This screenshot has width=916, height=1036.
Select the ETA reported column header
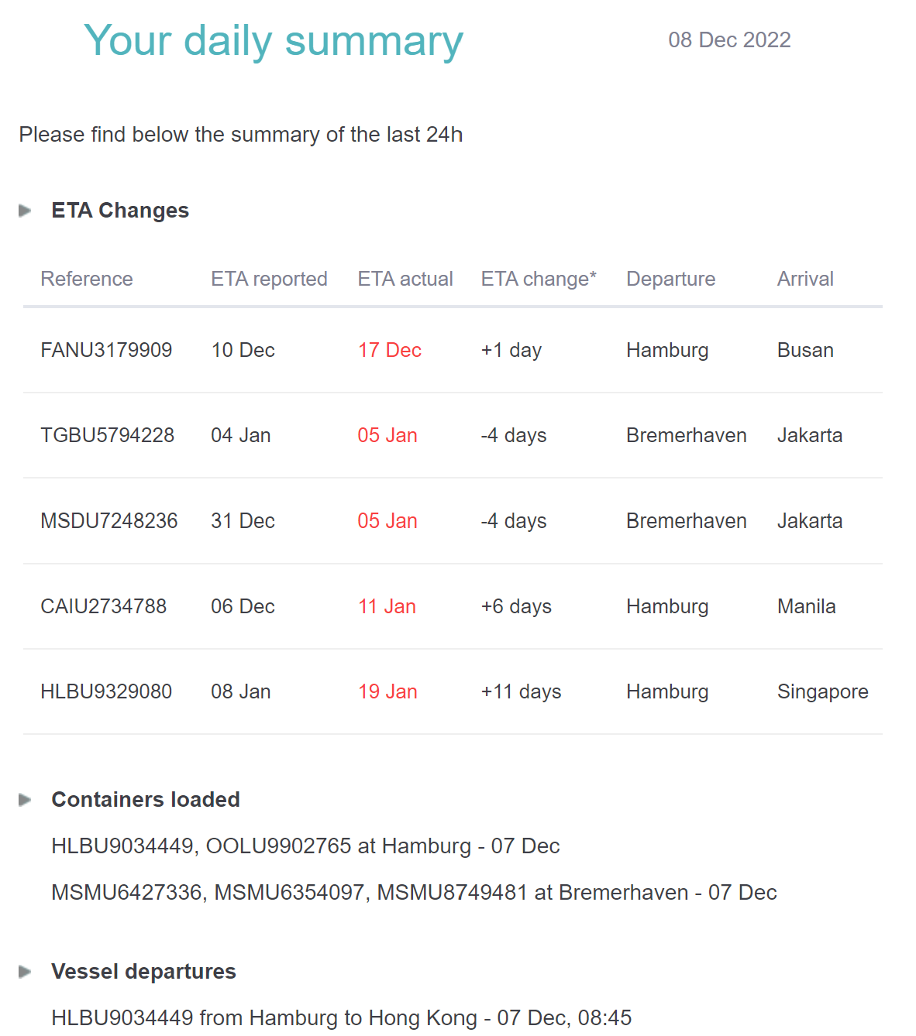point(269,279)
